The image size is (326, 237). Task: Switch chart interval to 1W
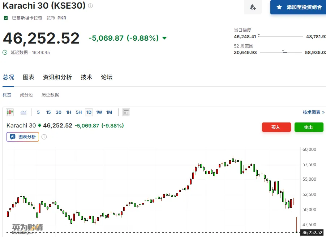99,112
